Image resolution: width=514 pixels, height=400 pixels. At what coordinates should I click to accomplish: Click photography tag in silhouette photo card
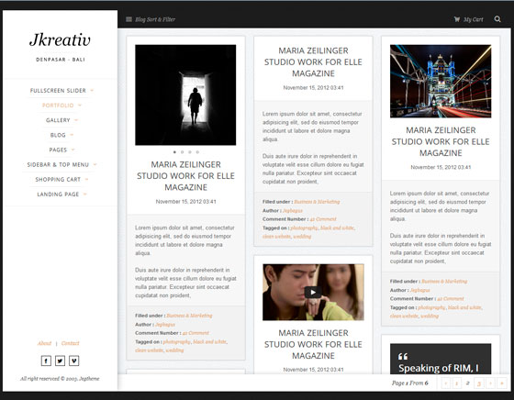coord(176,341)
